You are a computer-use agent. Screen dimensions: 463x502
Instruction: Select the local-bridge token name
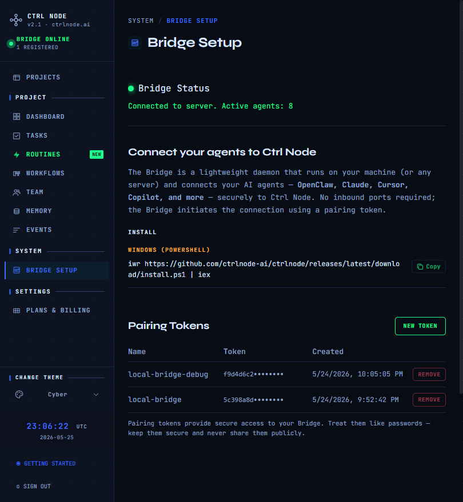point(154,400)
